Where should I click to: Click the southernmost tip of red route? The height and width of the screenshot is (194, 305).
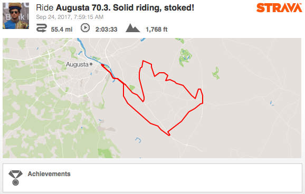click(169, 135)
